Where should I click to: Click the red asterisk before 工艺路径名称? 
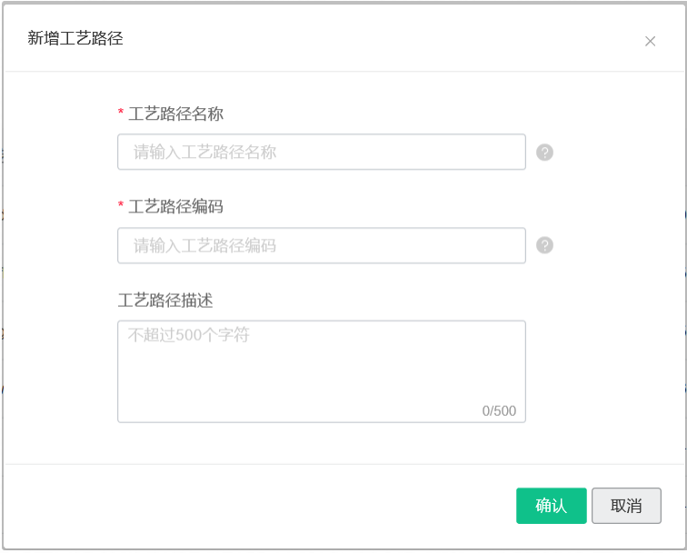121,112
